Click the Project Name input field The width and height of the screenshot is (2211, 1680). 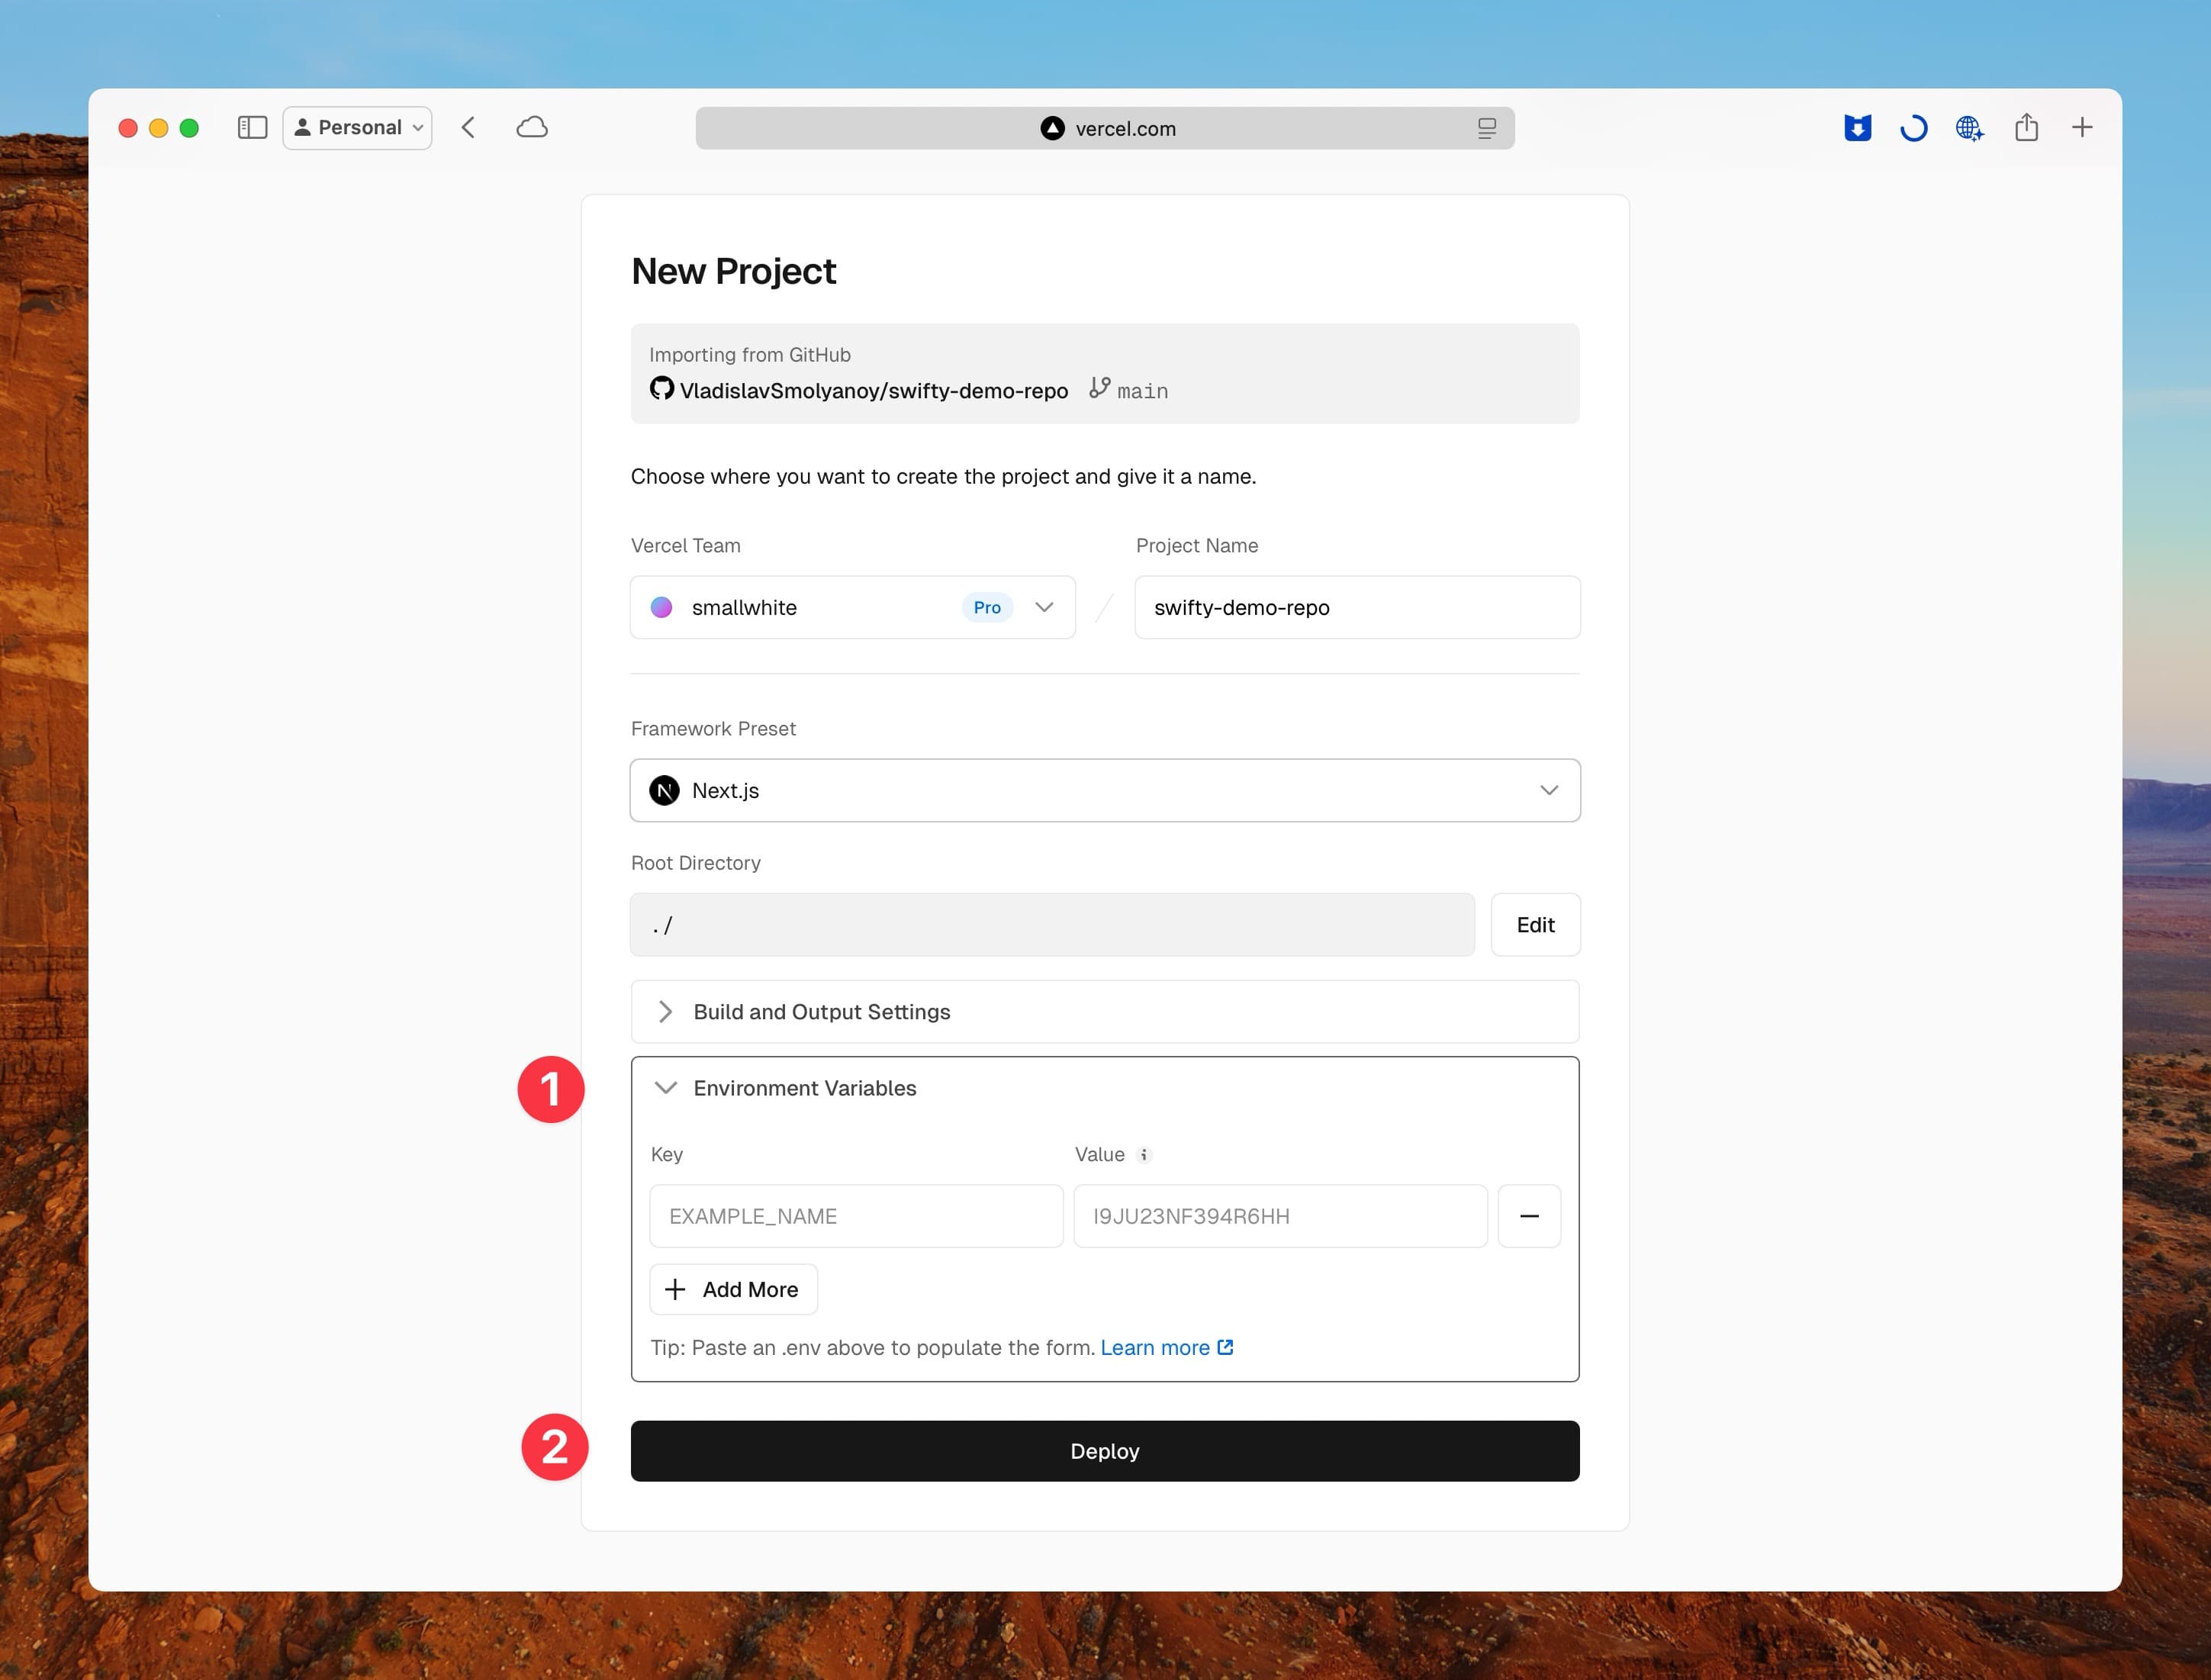click(x=1357, y=608)
